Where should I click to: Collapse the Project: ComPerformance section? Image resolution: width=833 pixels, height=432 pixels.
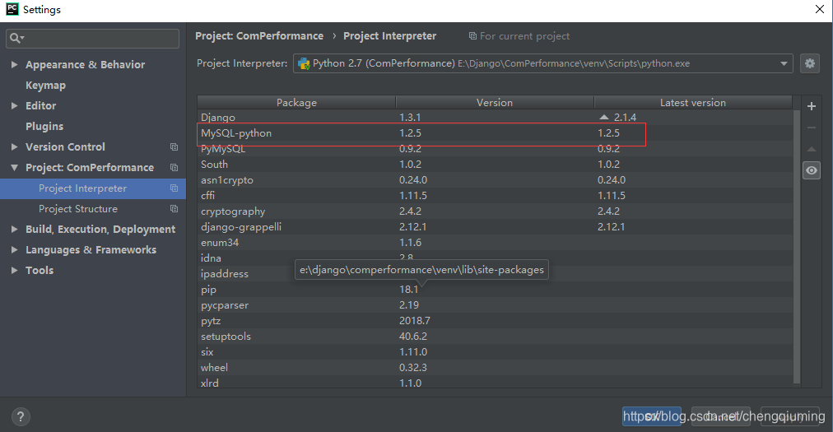click(14, 167)
